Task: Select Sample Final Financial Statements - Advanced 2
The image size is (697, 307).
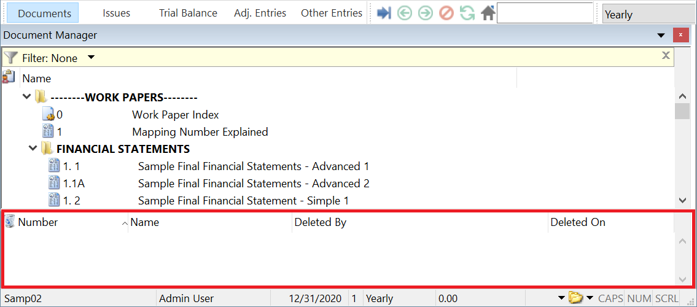Action: 253,184
